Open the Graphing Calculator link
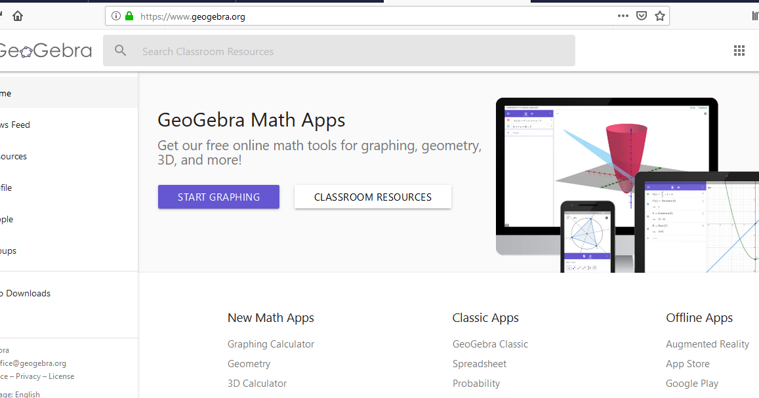 (270, 344)
